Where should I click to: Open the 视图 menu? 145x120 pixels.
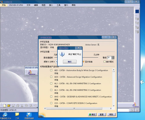pos(43,5)
